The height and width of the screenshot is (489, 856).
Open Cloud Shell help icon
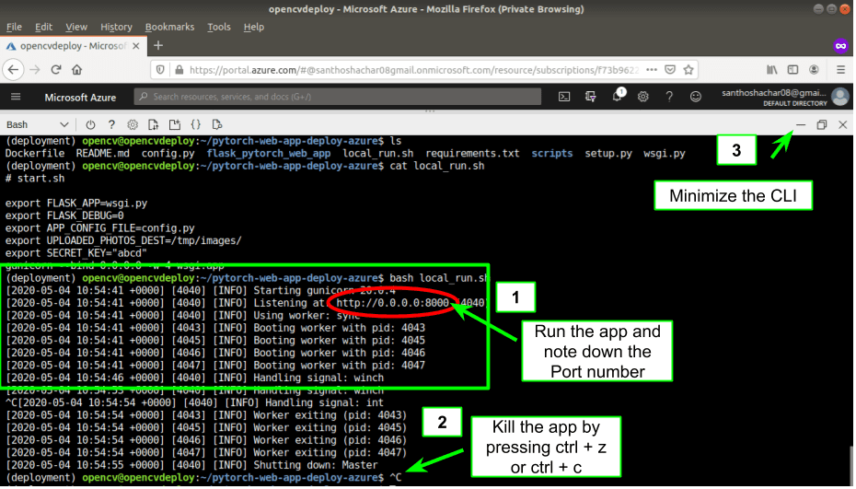pos(111,124)
